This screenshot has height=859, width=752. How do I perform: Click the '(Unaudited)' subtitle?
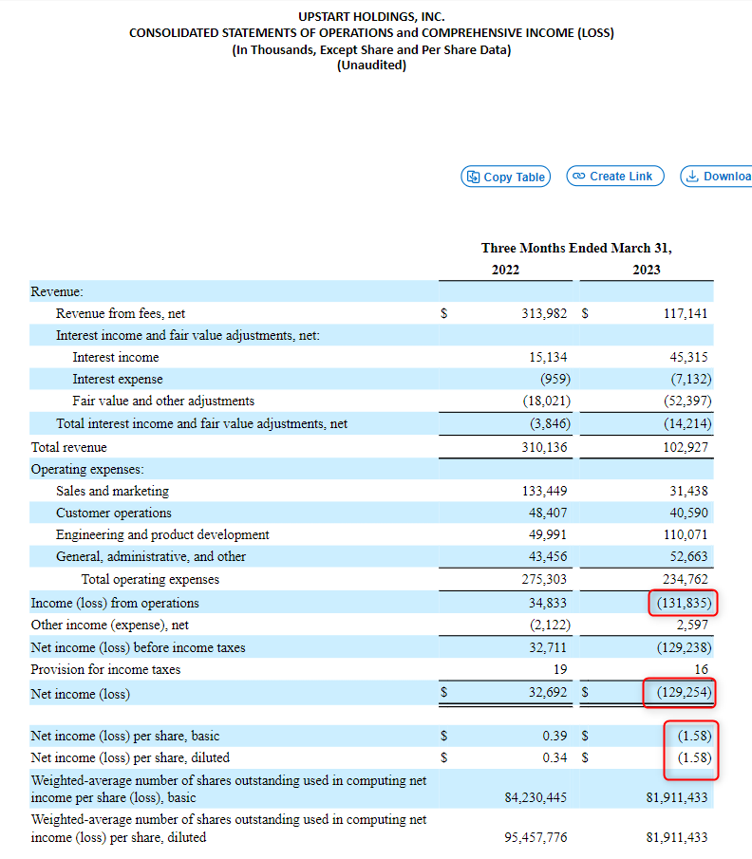pyautogui.click(x=371, y=65)
